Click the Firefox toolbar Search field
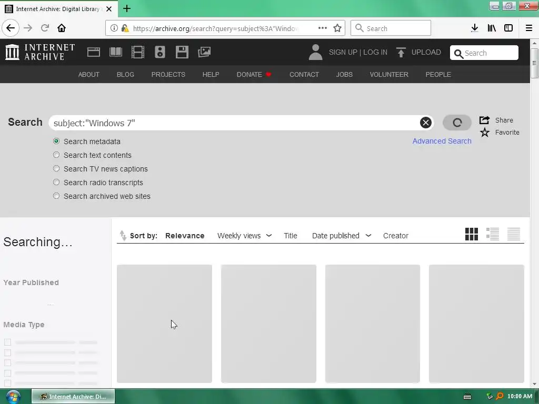This screenshot has height=404, width=539. [x=391, y=28]
